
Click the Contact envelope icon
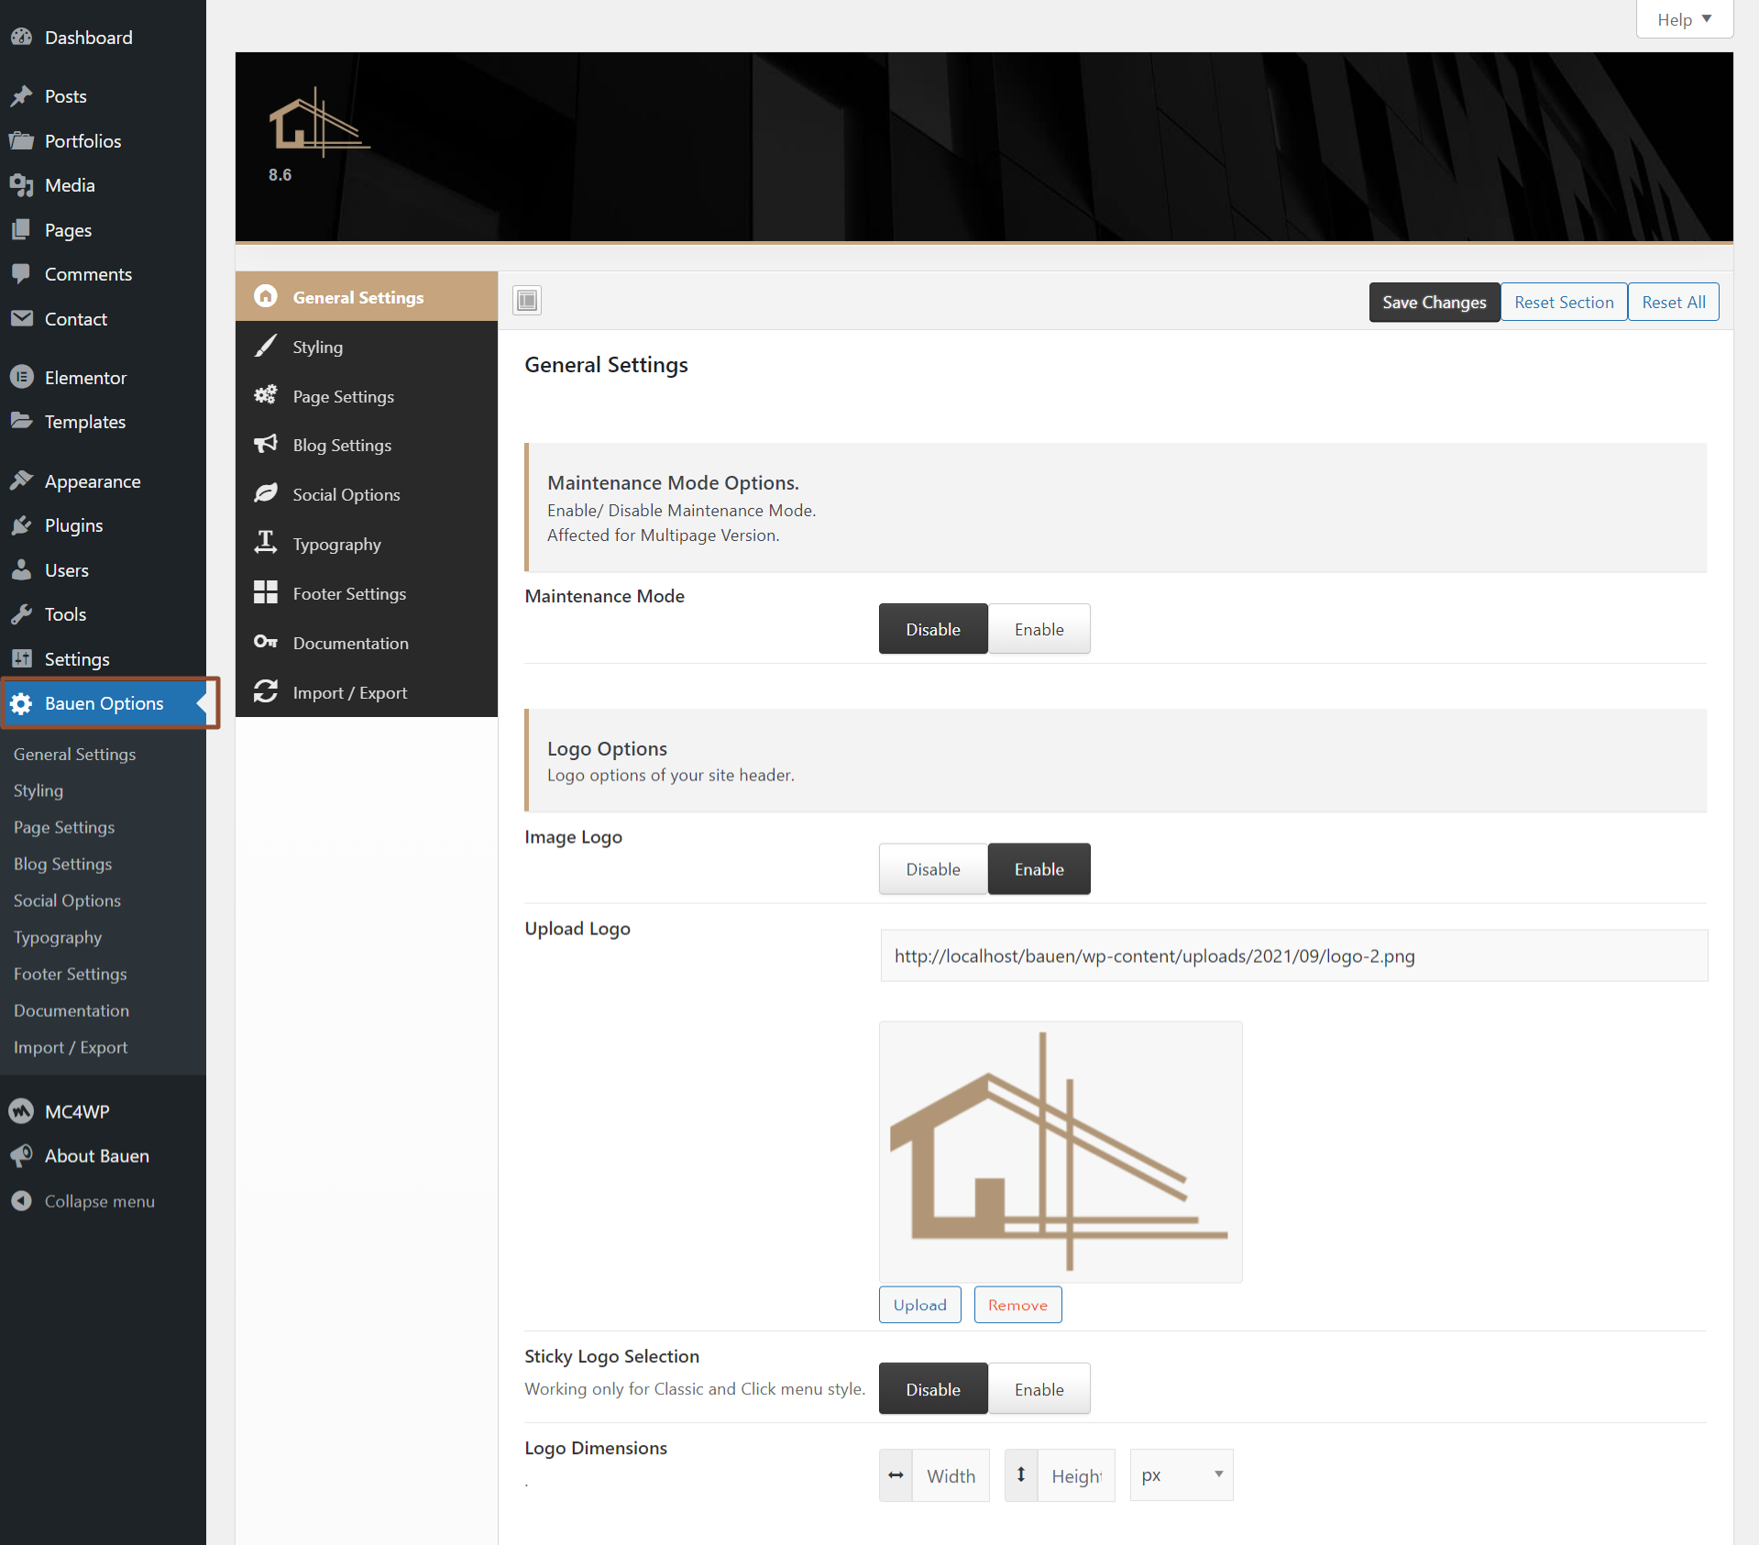[x=21, y=318]
